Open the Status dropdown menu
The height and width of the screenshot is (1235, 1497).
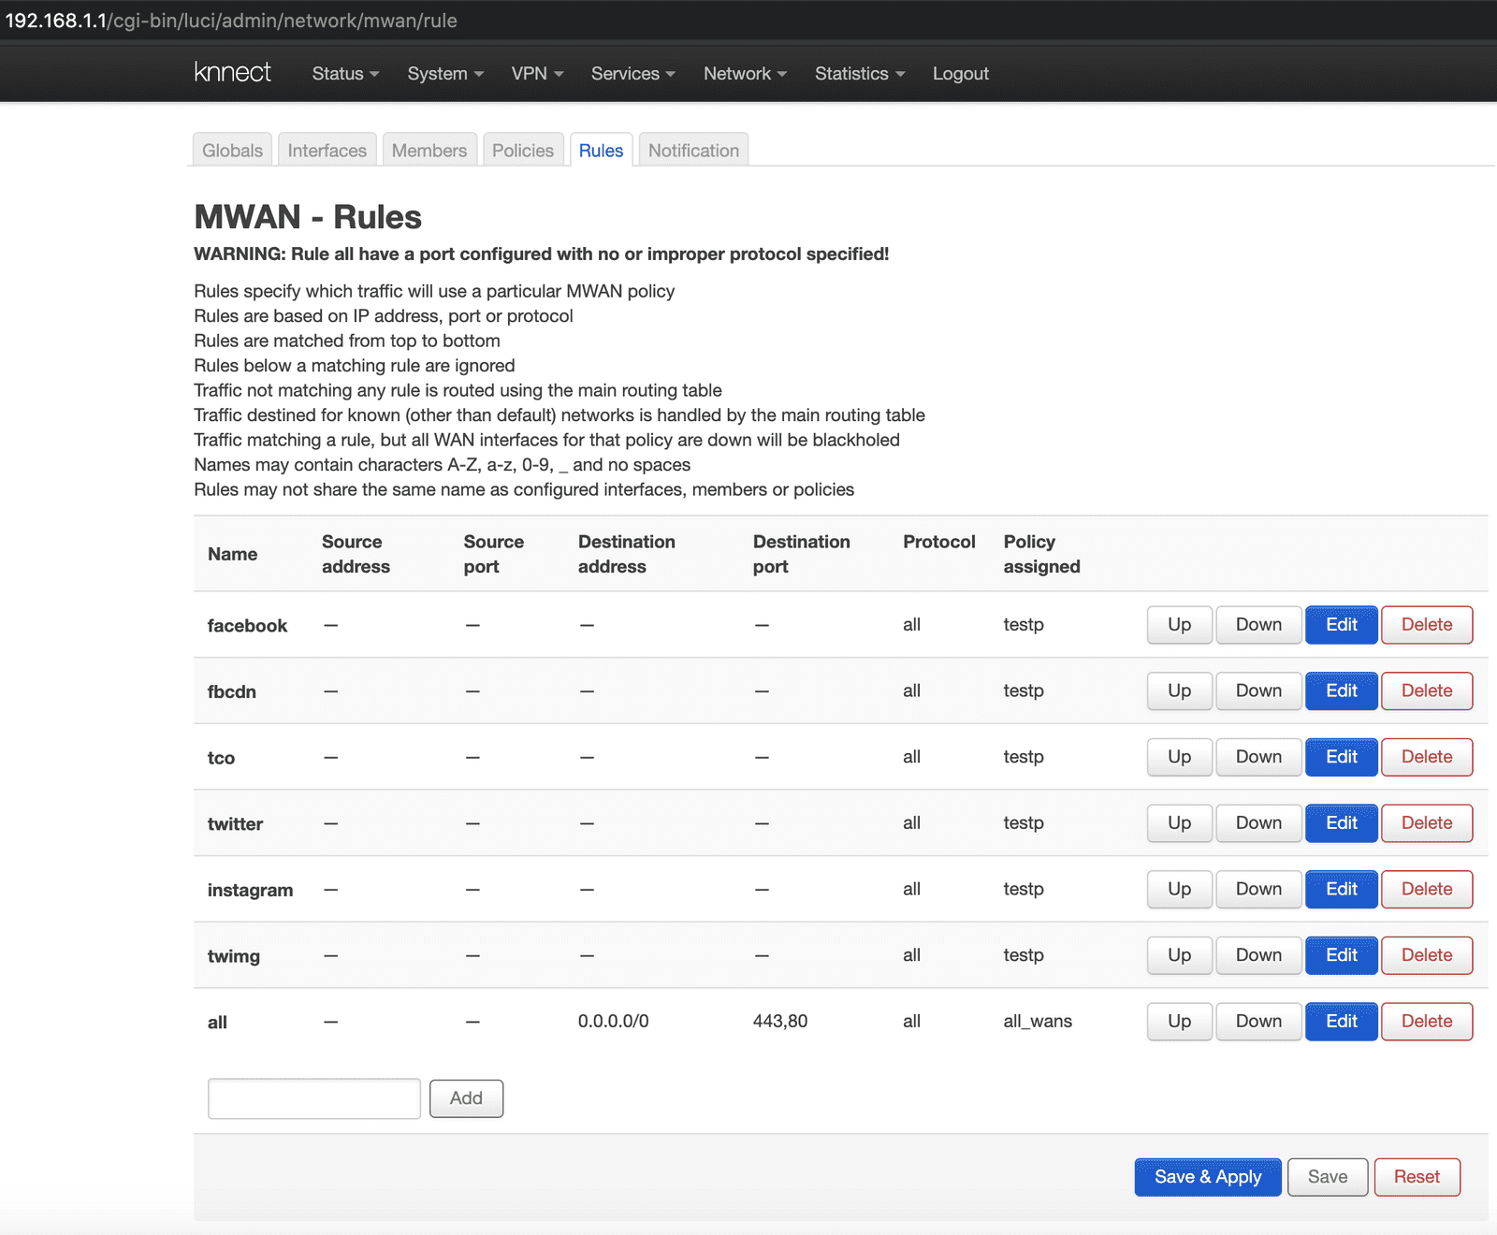click(342, 73)
